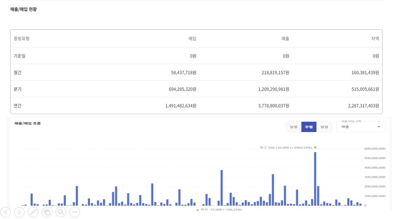Click green triangle marker beside 최저 label
Screen dimensions: 394x219
click(198, 210)
